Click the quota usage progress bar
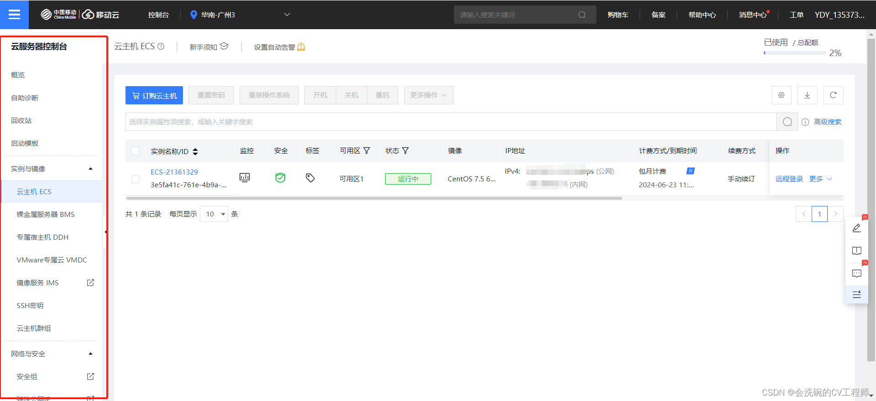 795,53
